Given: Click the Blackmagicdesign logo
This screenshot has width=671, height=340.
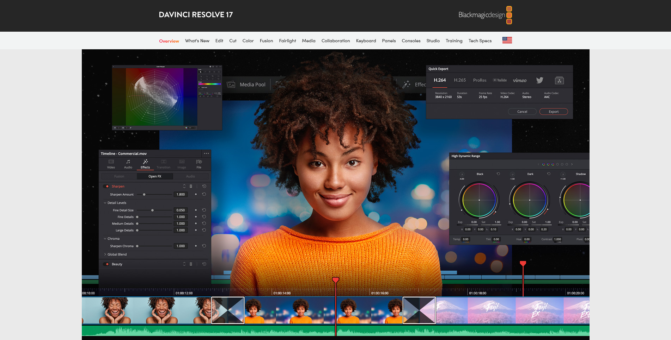Looking at the screenshot, I should 485,15.
